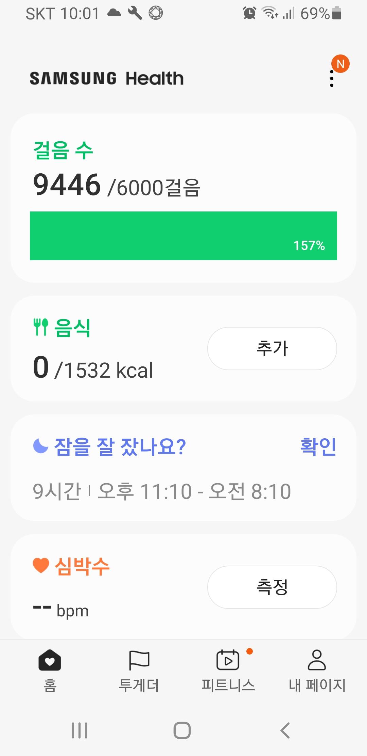The image size is (367, 756).
Task: Tap the Android recent apps button
Action: click(x=80, y=730)
